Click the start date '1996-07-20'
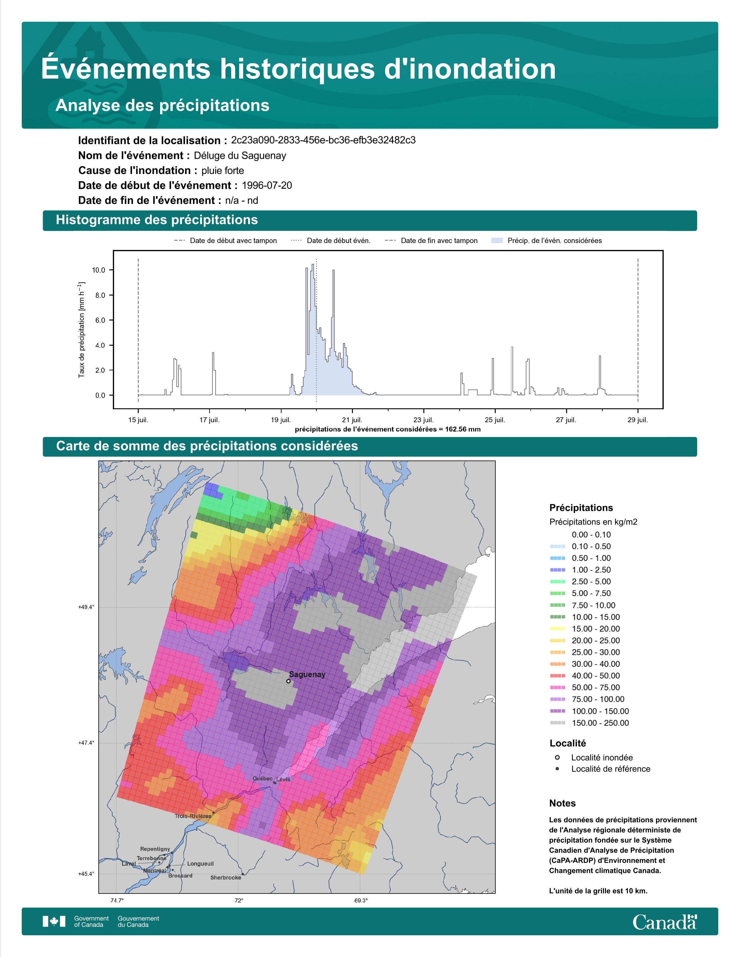Viewport: 740px width, 957px height. click(266, 185)
